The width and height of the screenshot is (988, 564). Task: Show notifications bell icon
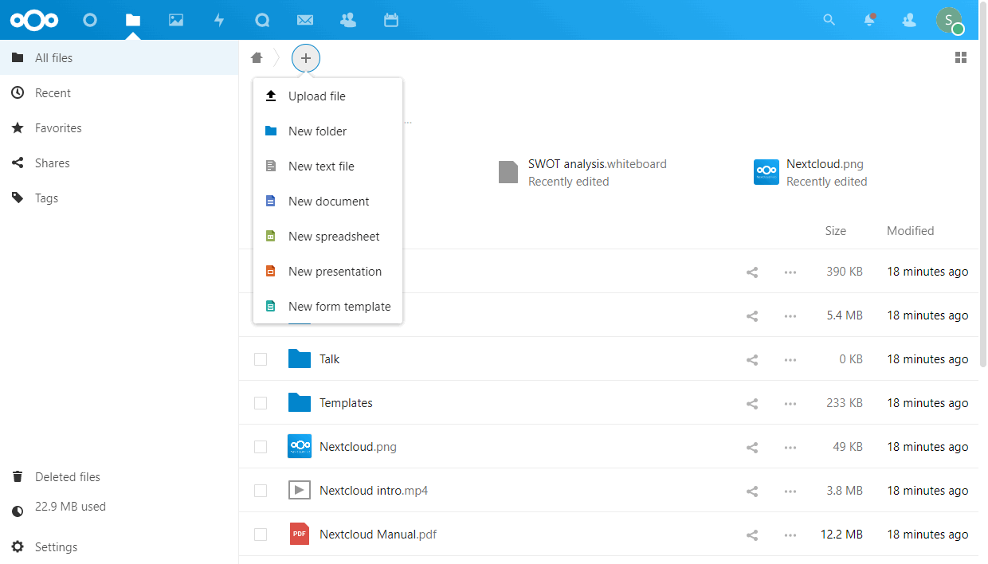click(869, 20)
